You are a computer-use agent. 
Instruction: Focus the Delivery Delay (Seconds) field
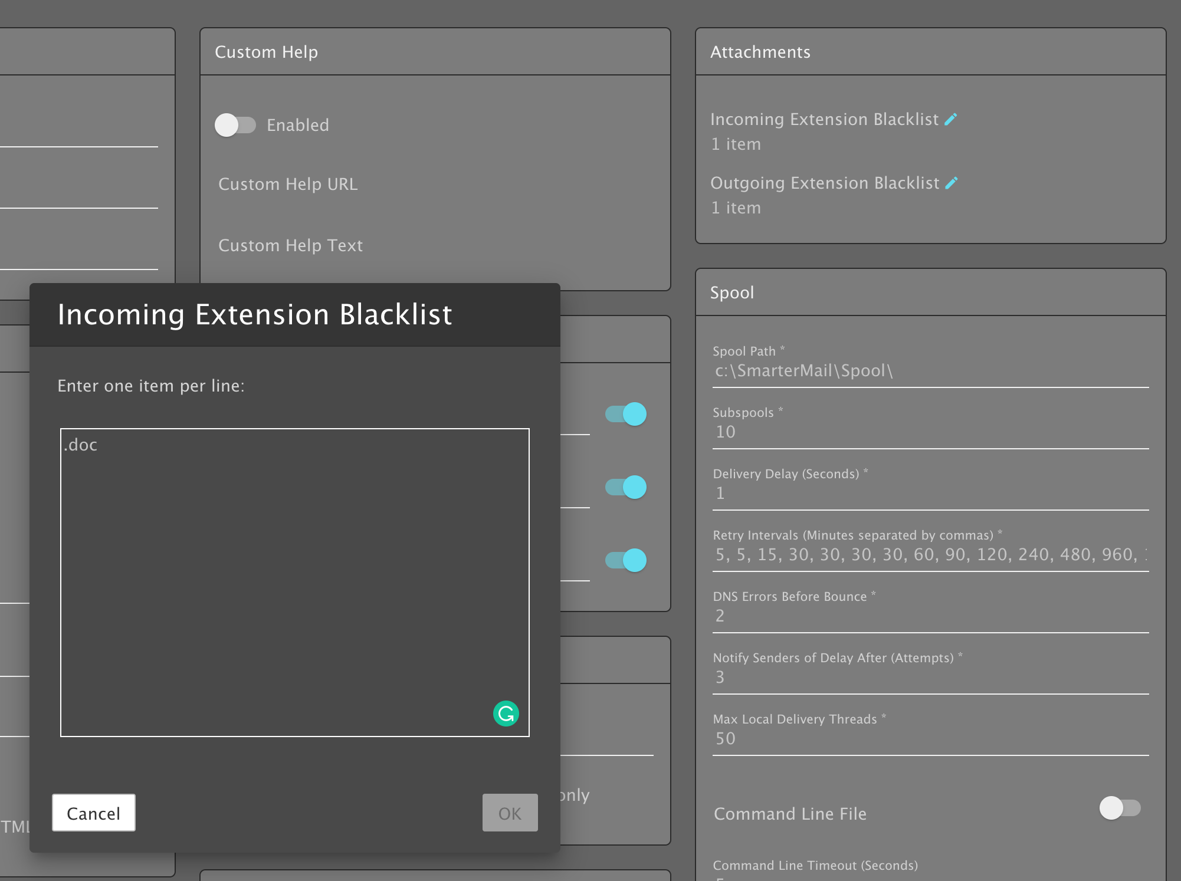click(930, 494)
